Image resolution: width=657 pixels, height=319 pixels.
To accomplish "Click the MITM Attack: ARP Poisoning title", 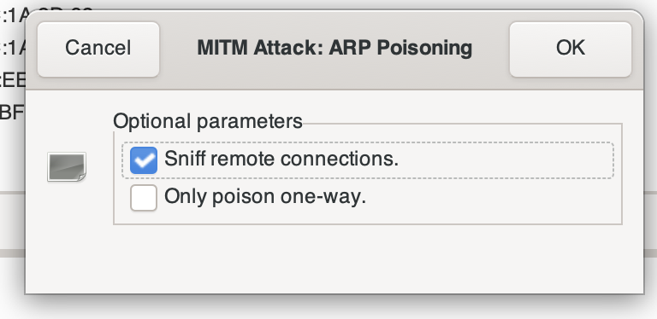I will [x=334, y=48].
